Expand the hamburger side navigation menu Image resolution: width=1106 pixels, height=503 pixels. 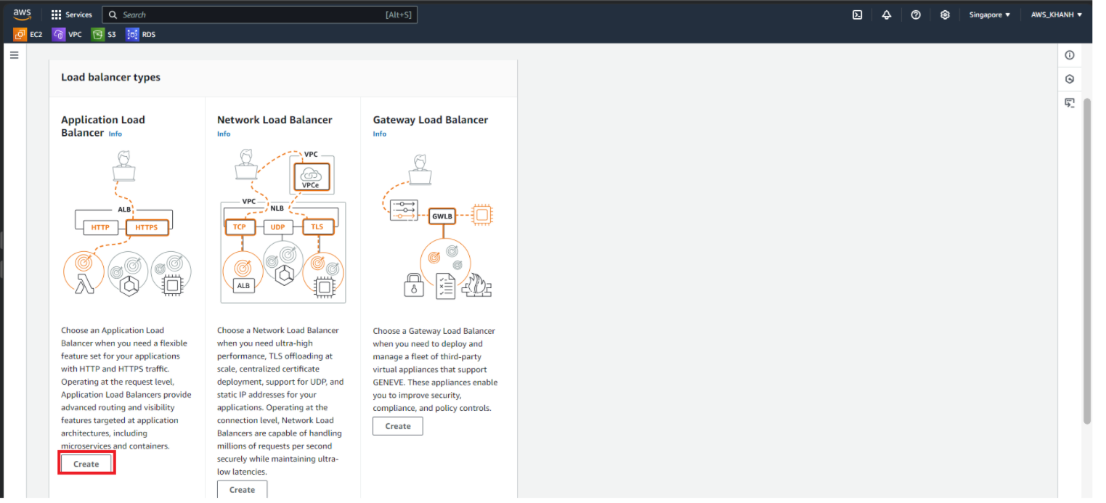(14, 55)
